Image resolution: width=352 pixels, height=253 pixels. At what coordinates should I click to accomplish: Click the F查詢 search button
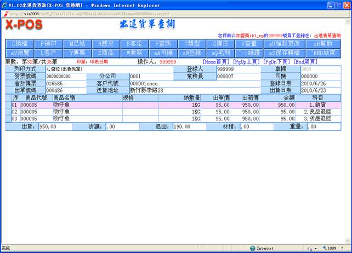[162, 43]
